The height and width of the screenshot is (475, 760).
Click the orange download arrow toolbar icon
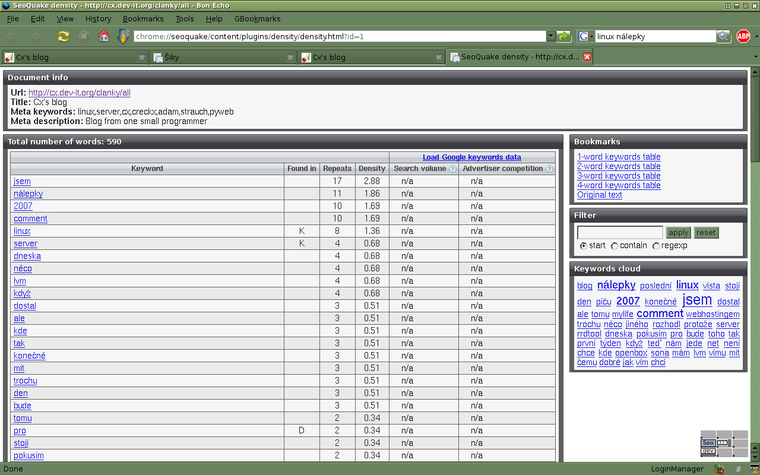coord(123,36)
